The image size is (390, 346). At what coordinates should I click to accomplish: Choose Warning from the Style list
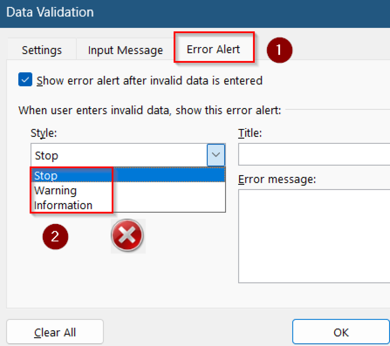click(55, 190)
